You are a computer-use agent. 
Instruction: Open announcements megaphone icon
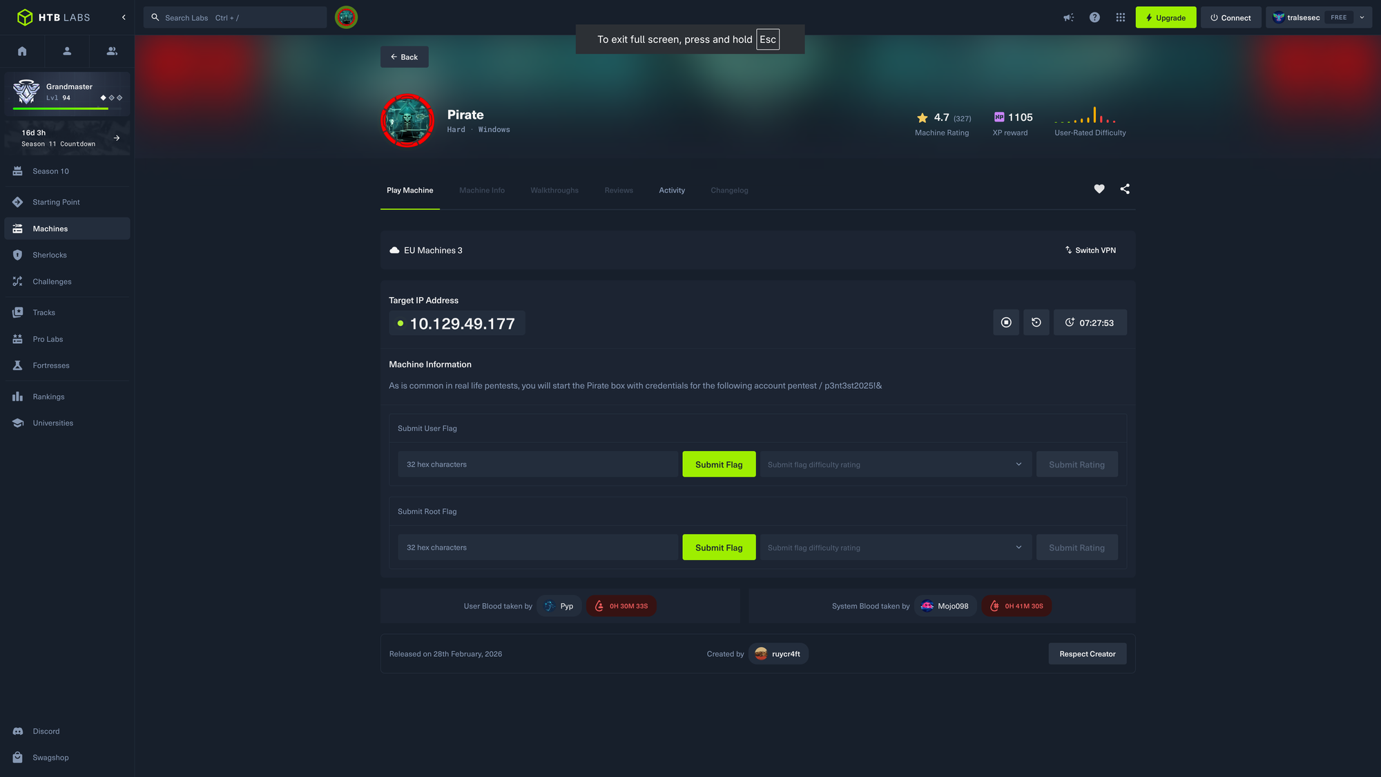click(x=1068, y=17)
